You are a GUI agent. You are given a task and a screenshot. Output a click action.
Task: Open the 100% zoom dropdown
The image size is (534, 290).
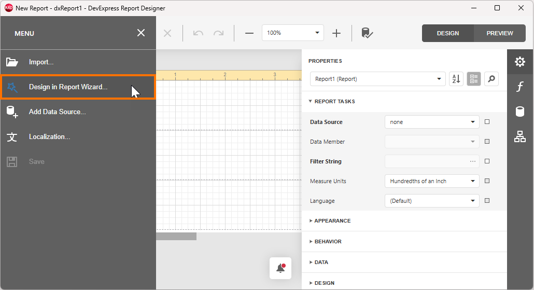pyautogui.click(x=293, y=33)
